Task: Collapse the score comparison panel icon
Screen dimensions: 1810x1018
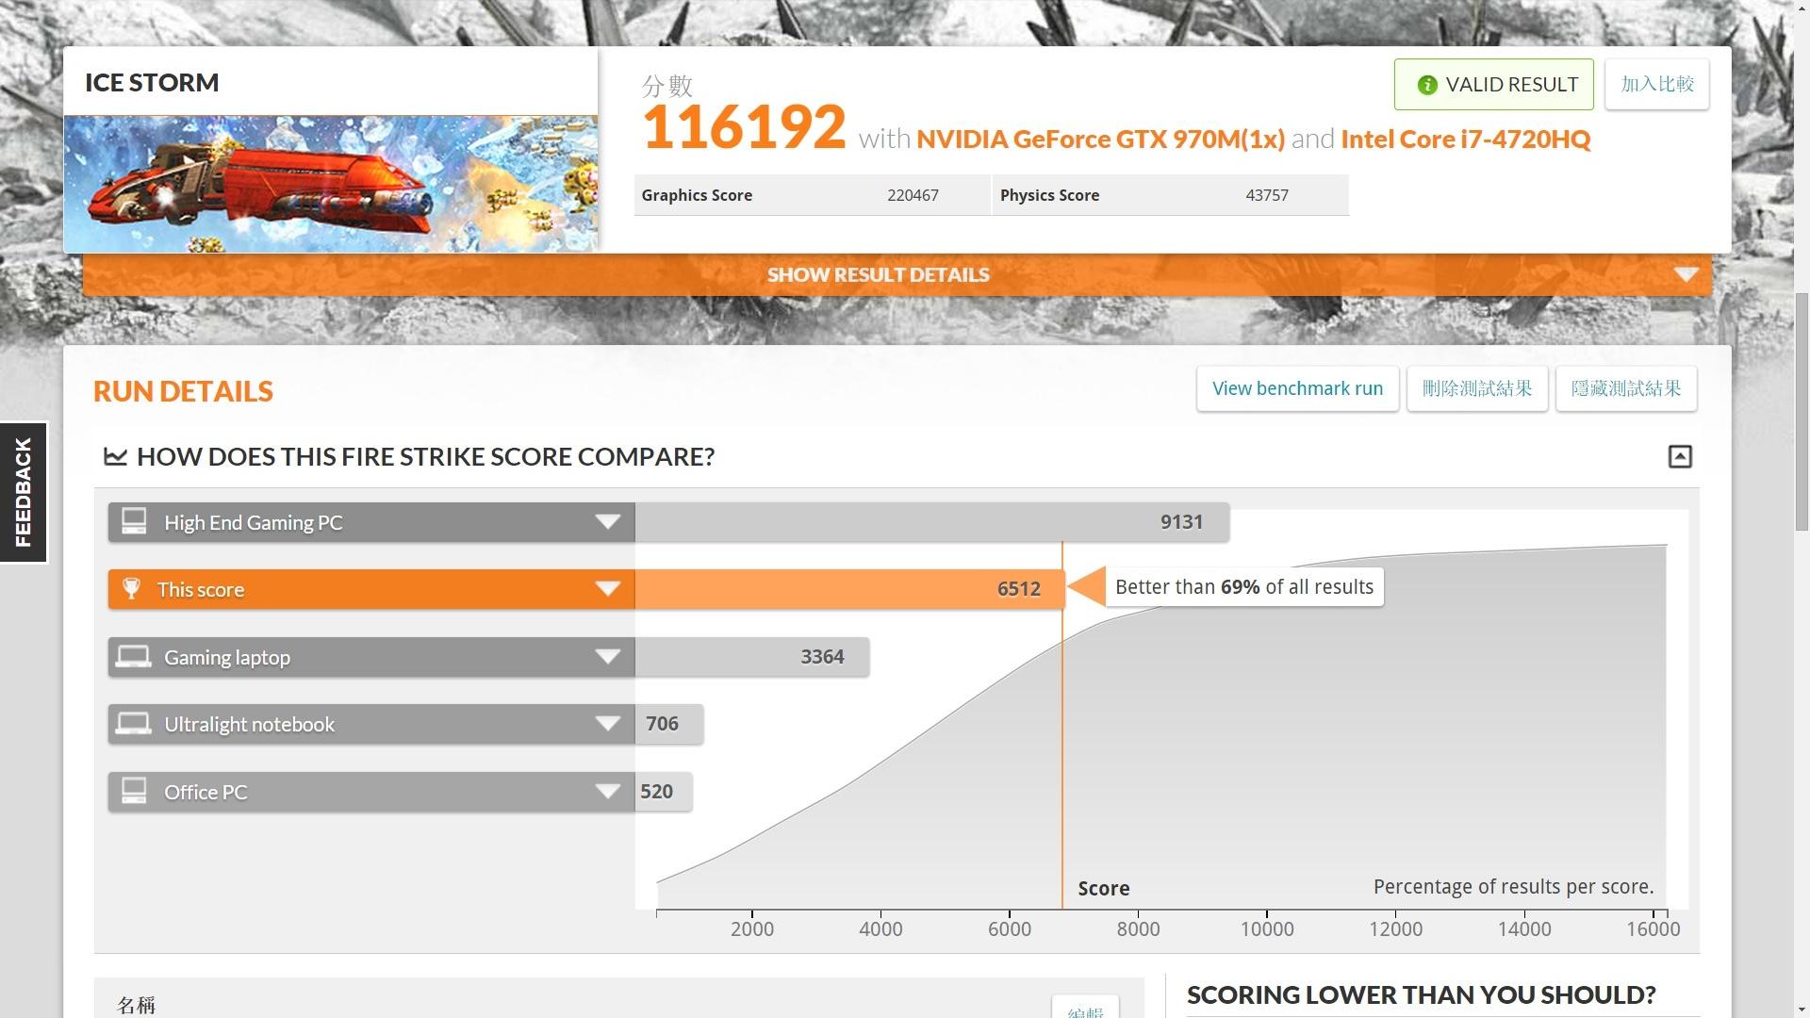Action: point(1680,456)
